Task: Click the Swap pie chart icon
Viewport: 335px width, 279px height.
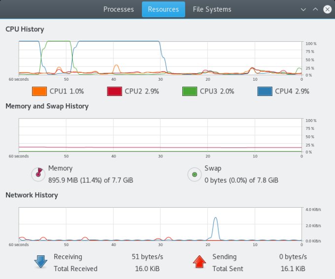Action: pyautogui.click(x=194, y=174)
